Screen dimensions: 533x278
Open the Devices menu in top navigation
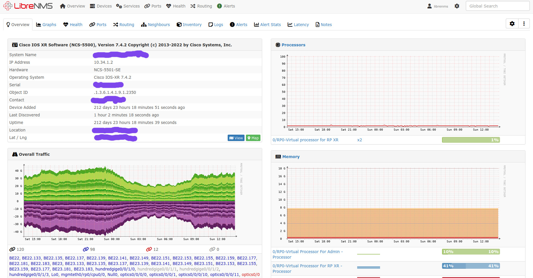101,6
